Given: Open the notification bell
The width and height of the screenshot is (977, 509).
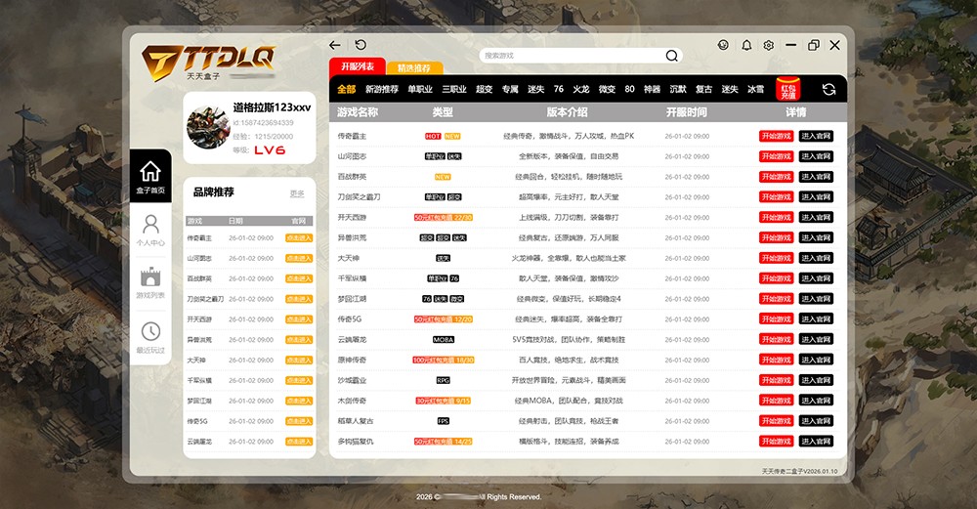Looking at the screenshot, I should (x=746, y=45).
